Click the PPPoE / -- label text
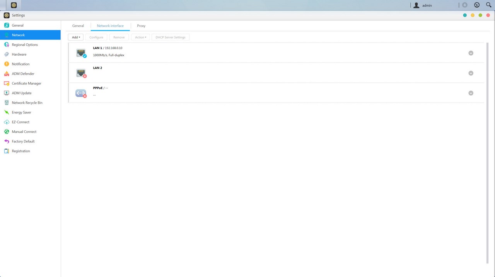Screen dimensions: 495x277 (101, 88)
